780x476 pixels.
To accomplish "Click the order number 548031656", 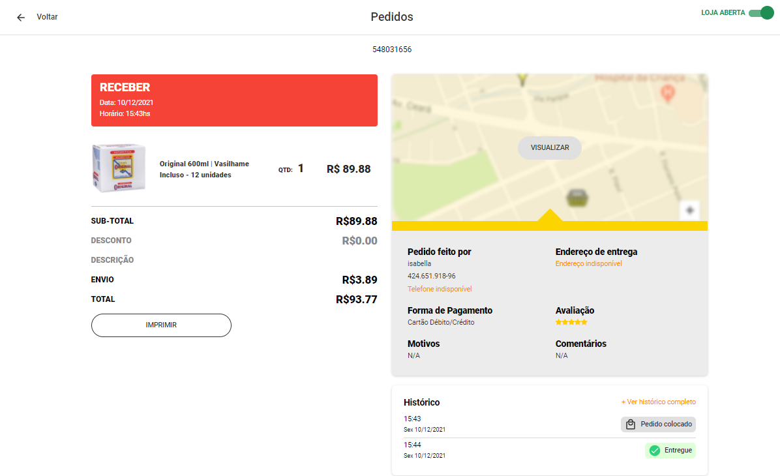I will pos(392,50).
